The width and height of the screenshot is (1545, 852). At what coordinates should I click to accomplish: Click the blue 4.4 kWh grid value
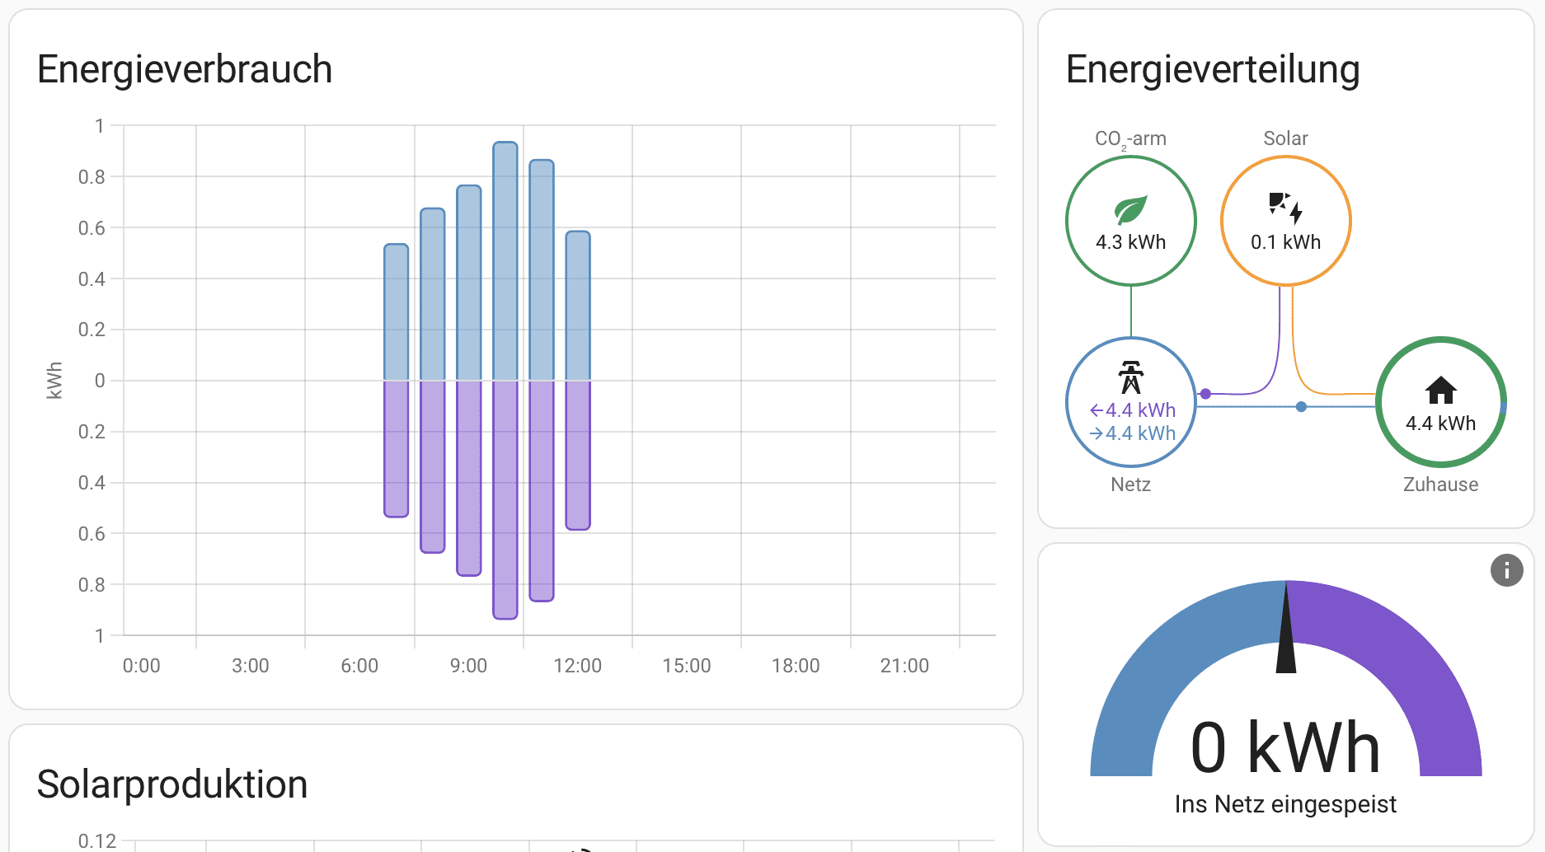1133,433
